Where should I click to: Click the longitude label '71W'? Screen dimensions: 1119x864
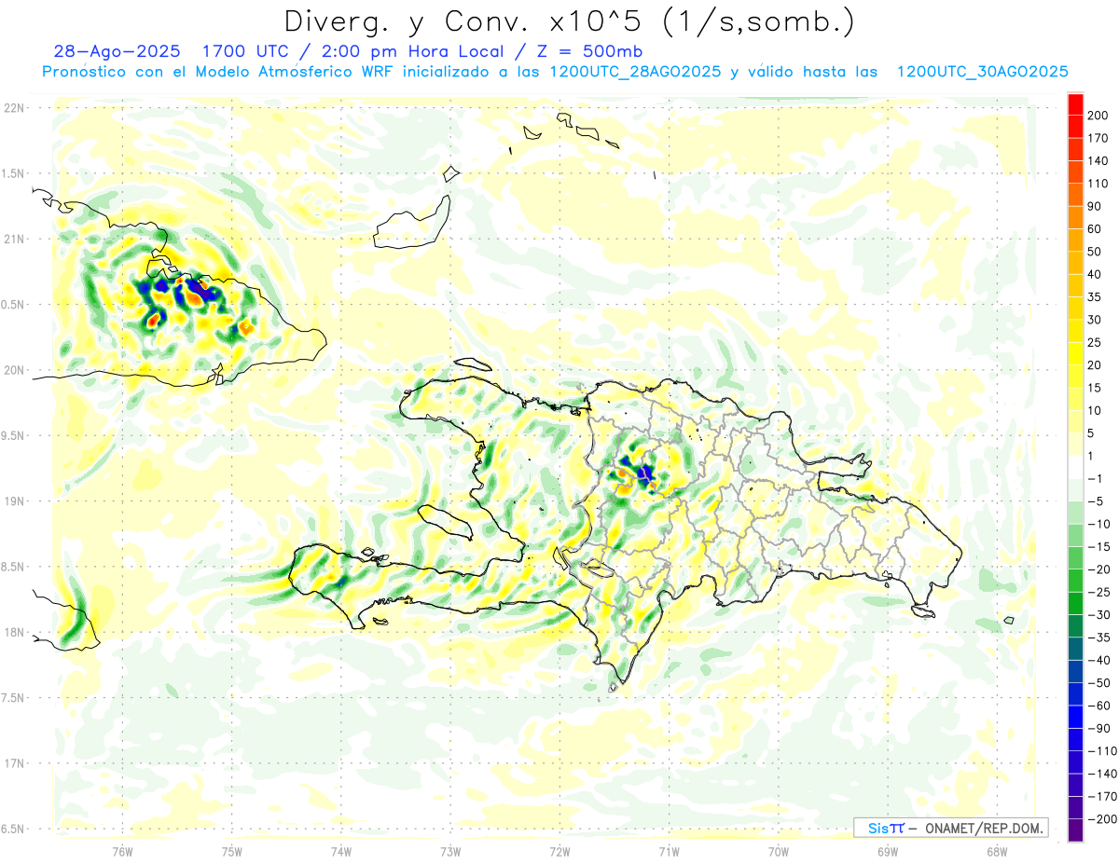(x=669, y=852)
